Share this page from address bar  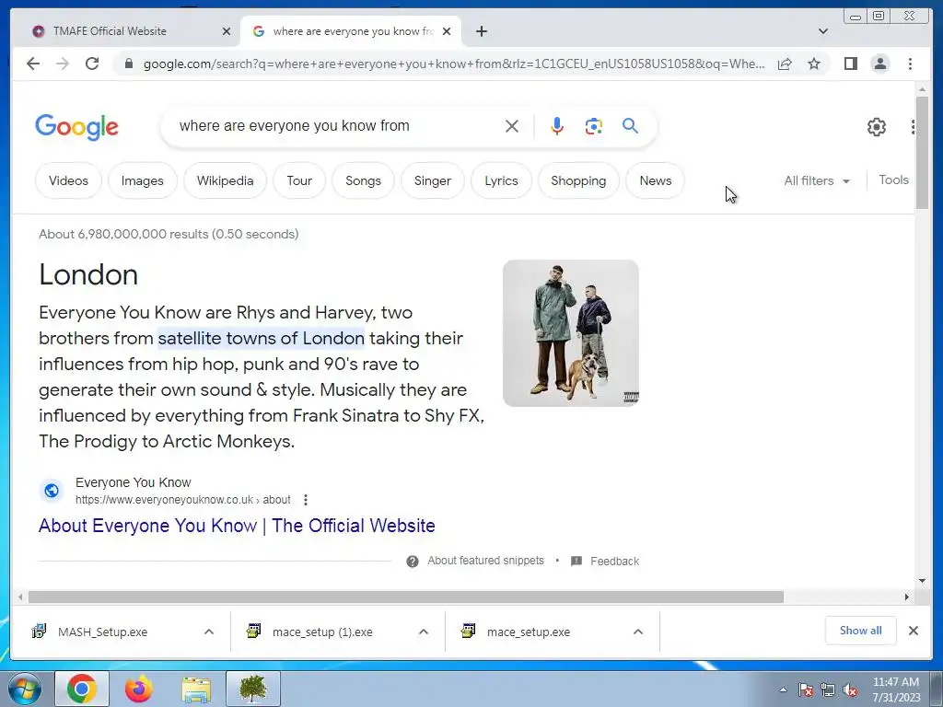[785, 64]
